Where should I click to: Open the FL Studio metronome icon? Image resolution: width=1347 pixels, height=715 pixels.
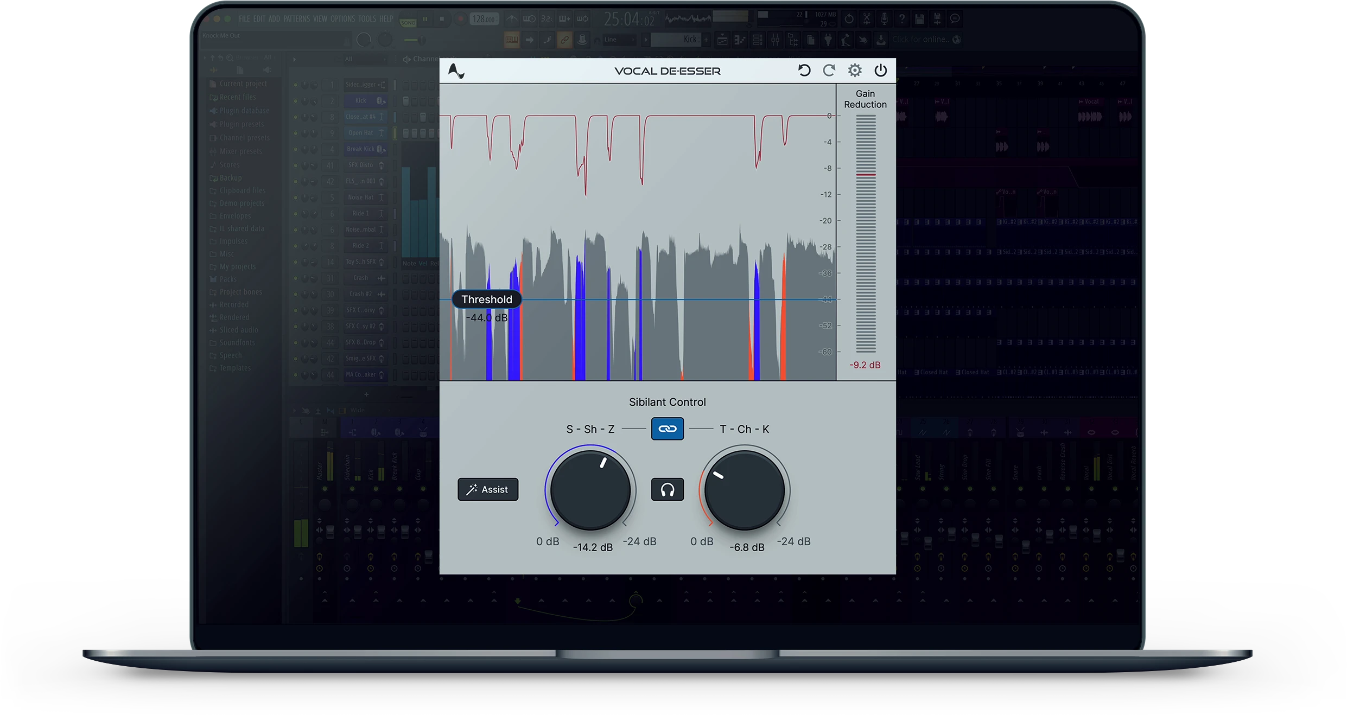511,18
